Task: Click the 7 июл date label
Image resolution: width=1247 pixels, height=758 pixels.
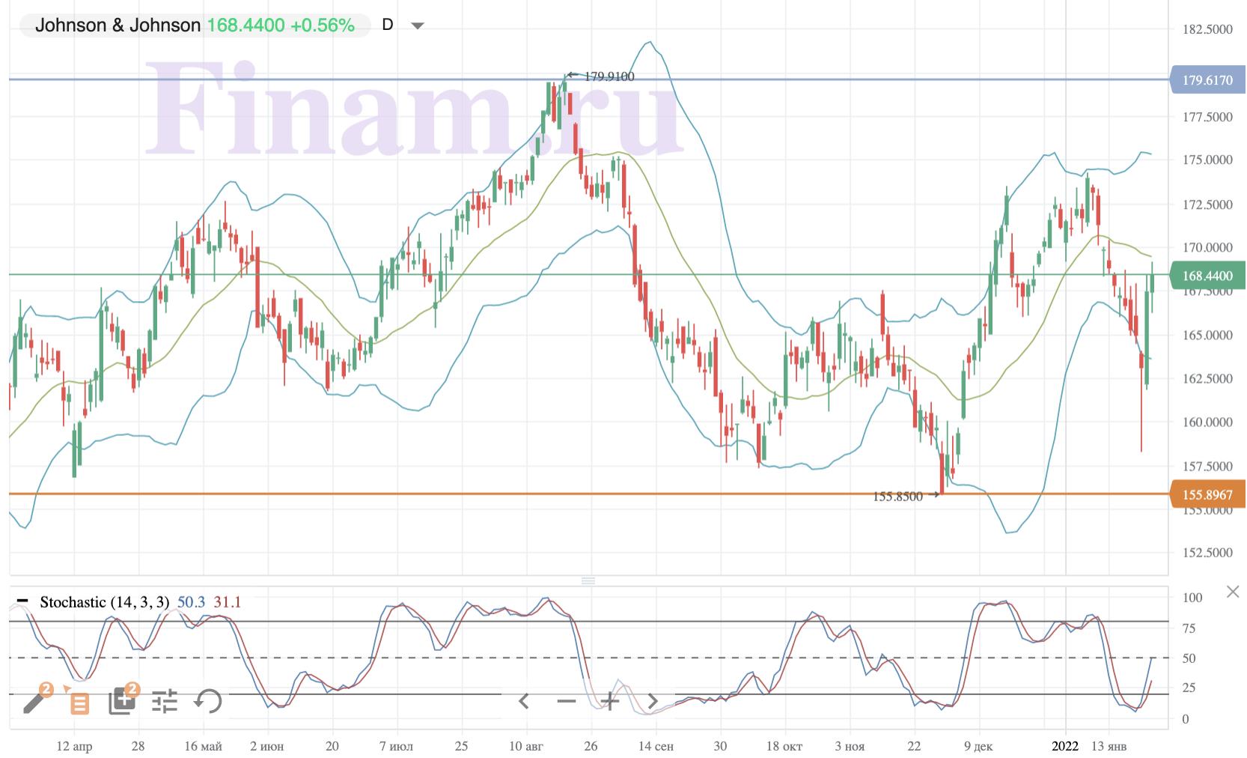Action: pos(396,746)
